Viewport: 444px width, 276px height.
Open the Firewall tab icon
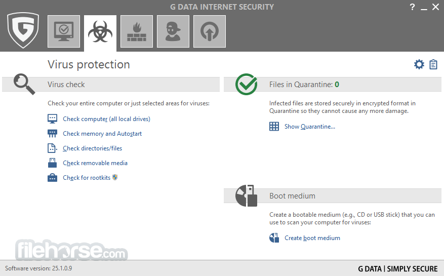click(x=137, y=31)
